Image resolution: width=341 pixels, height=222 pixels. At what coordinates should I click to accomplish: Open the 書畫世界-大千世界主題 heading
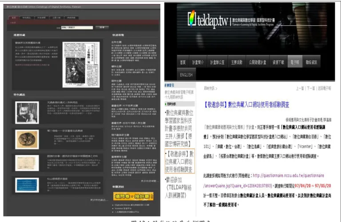(x=125, y=106)
